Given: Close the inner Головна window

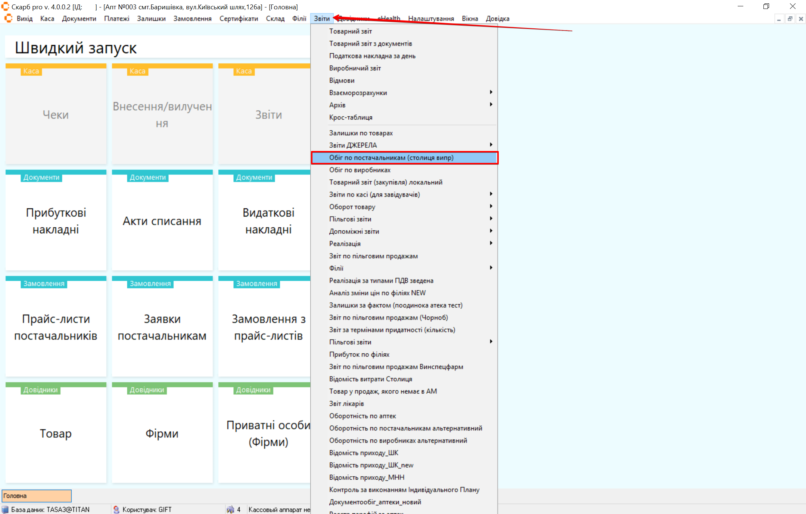Looking at the screenshot, I should [x=801, y=19].
